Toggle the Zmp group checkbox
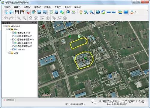Viewport: 150px width, 108px height. coord(10,52)
